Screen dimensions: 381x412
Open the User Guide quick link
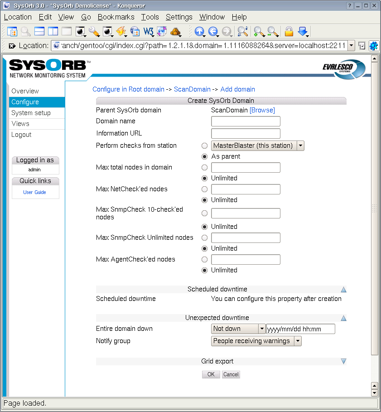(34, 192)
